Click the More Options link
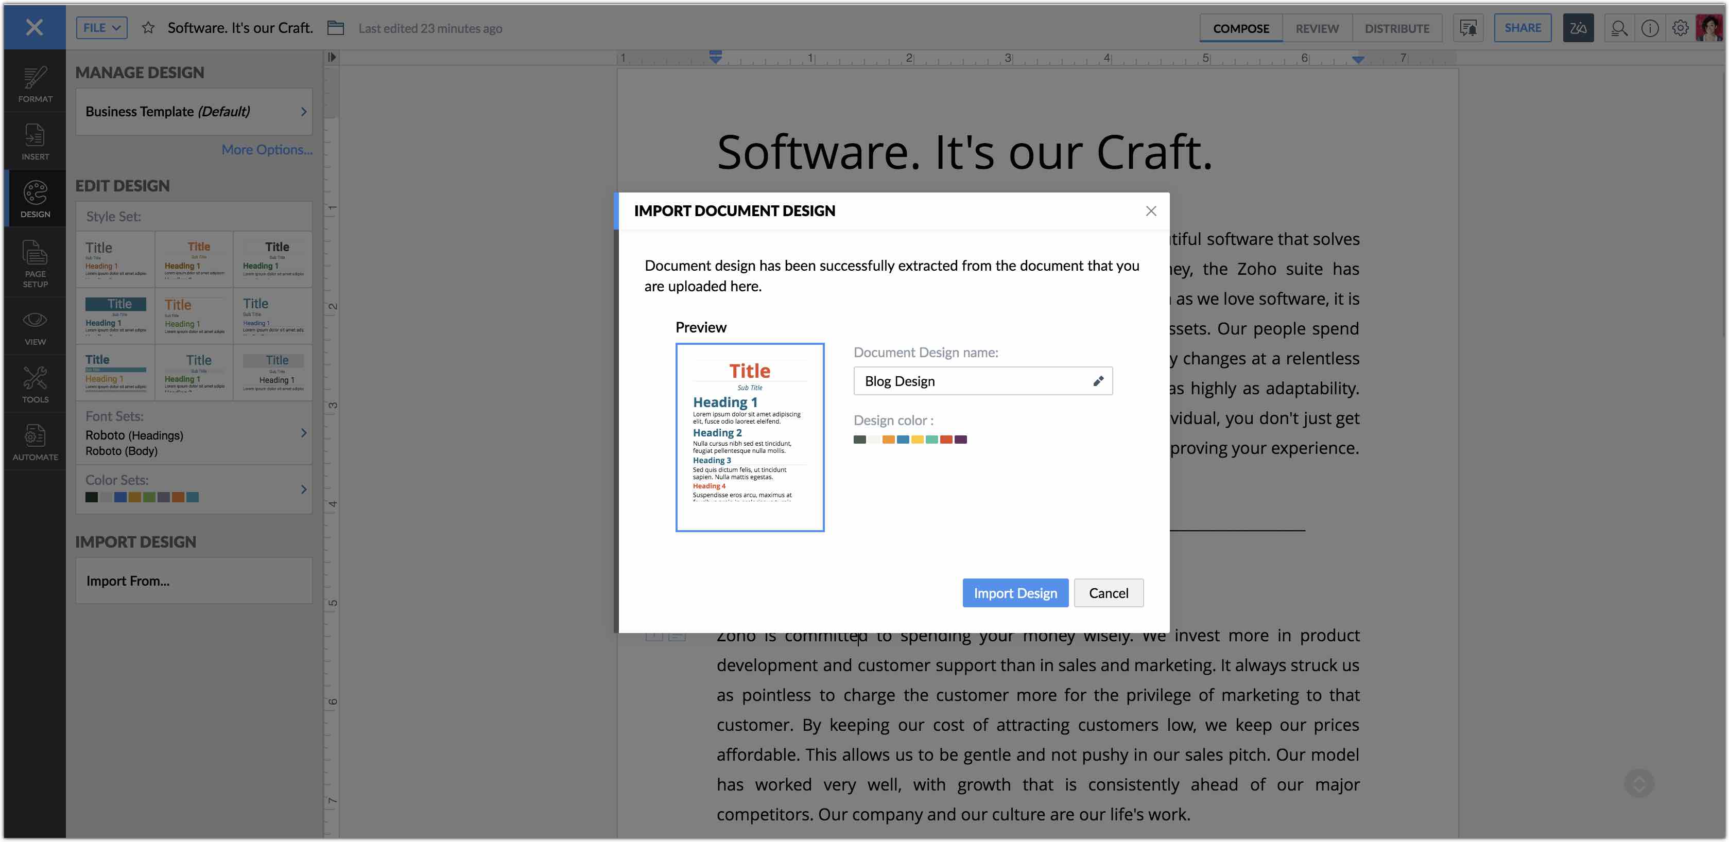 [x=267, y=150]
